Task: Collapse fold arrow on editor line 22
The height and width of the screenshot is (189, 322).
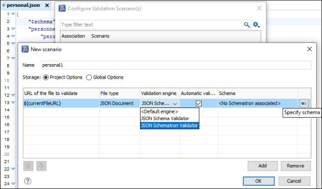Action: (13, 169)
